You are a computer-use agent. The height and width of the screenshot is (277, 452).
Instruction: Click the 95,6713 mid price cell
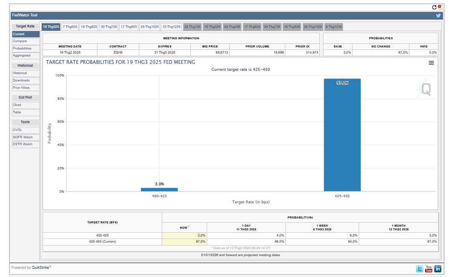pyautogui.click(x=210, y=52)
